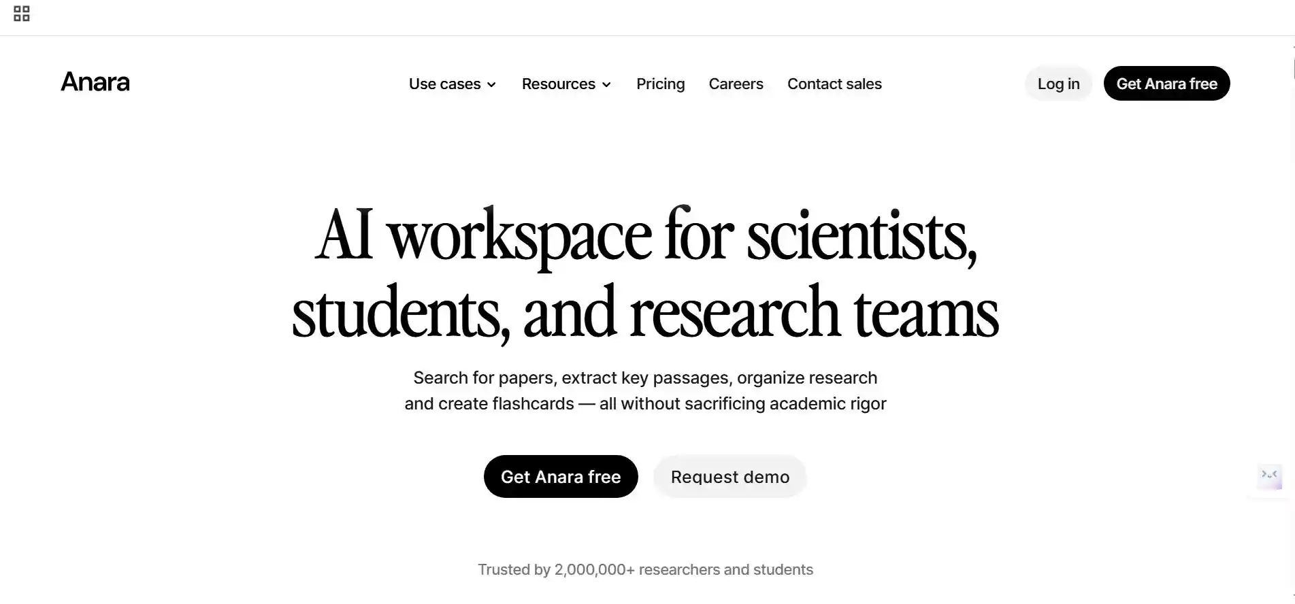This screenshot has width=1295, height=604.
Task: Select Contact sales in navigation
Action: 834,84
